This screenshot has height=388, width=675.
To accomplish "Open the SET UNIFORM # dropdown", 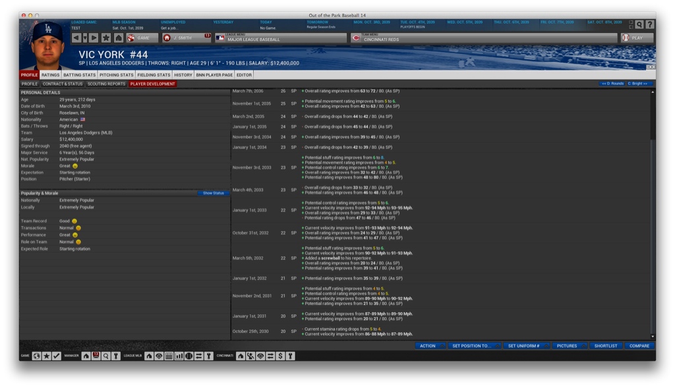I will coord(527,346).
